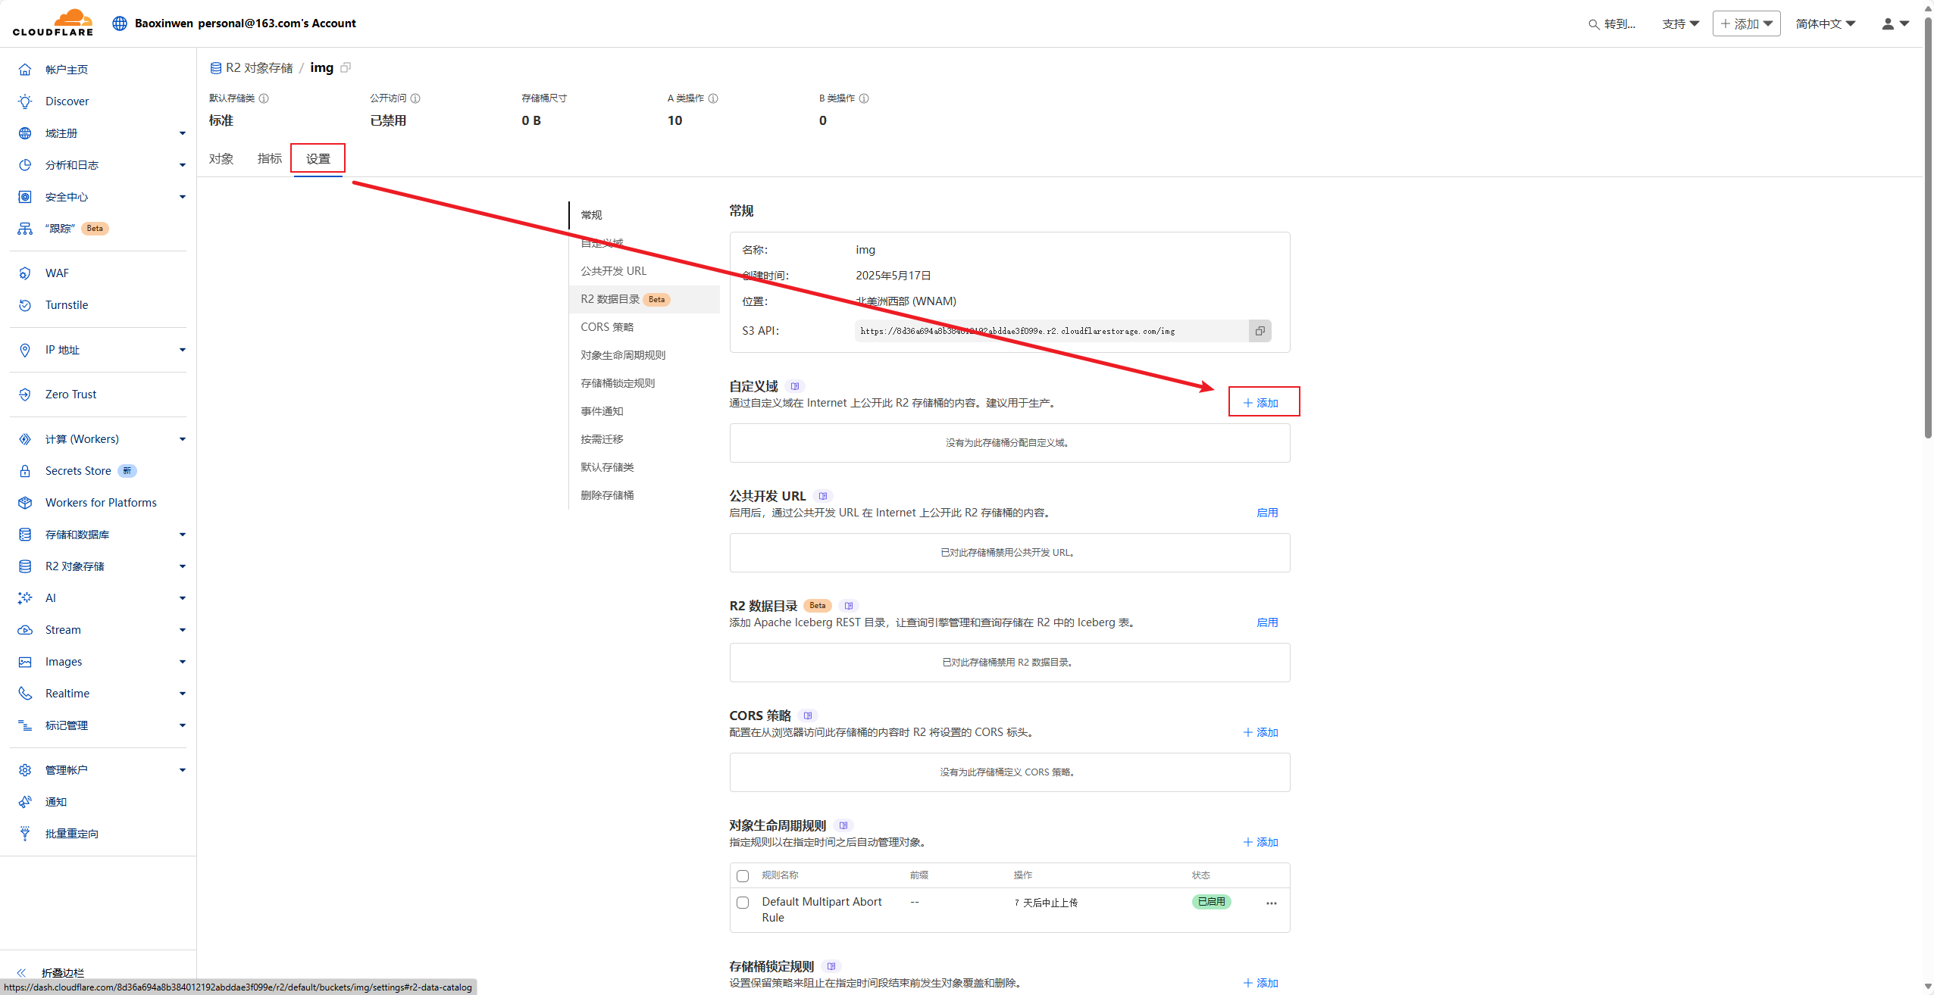The width and height of the screenshot is (1934, 995).
Task: Go to 公共开发 URL section nav
Action: [613, 271]
